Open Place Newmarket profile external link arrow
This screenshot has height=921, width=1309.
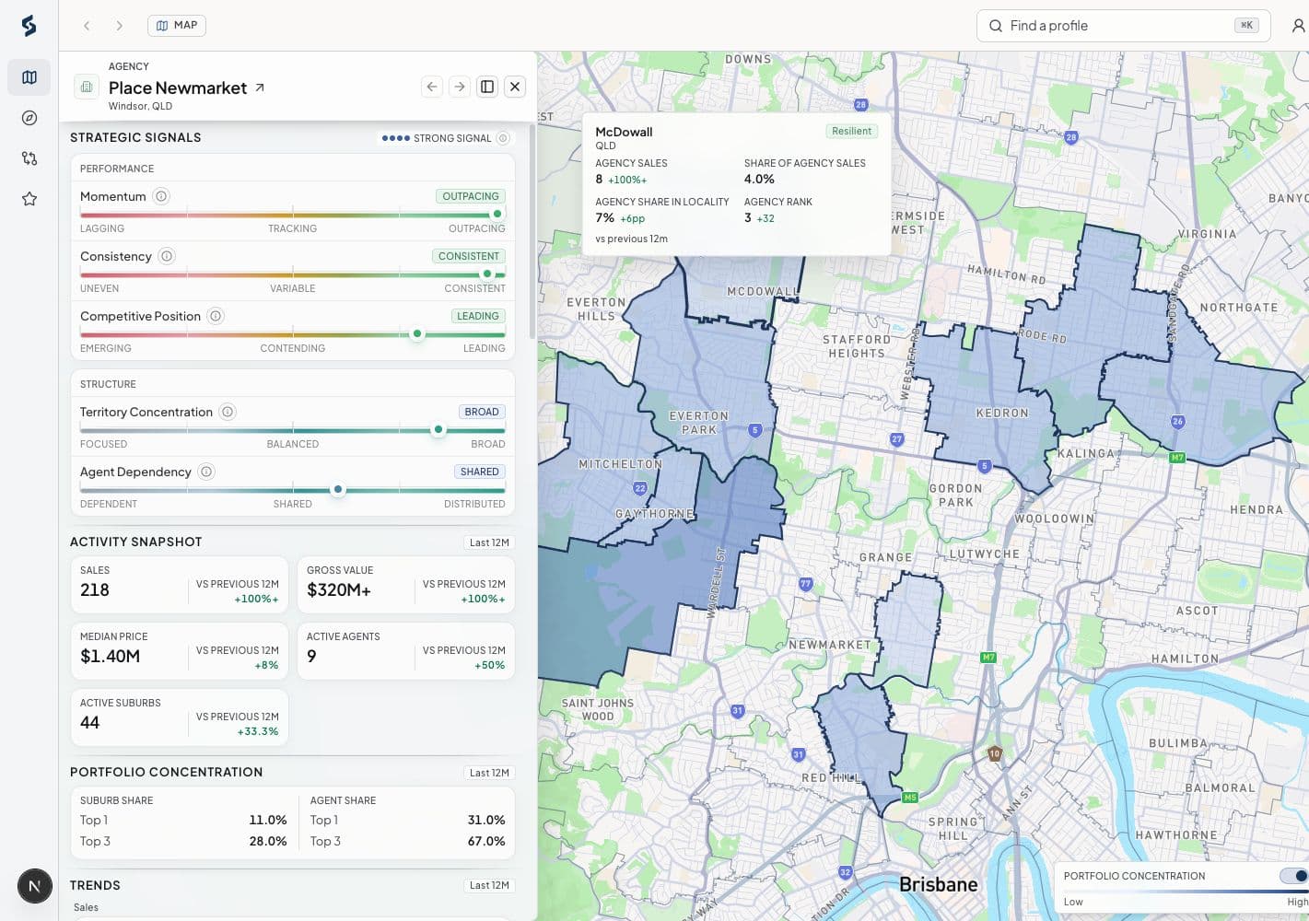(260, 87)
